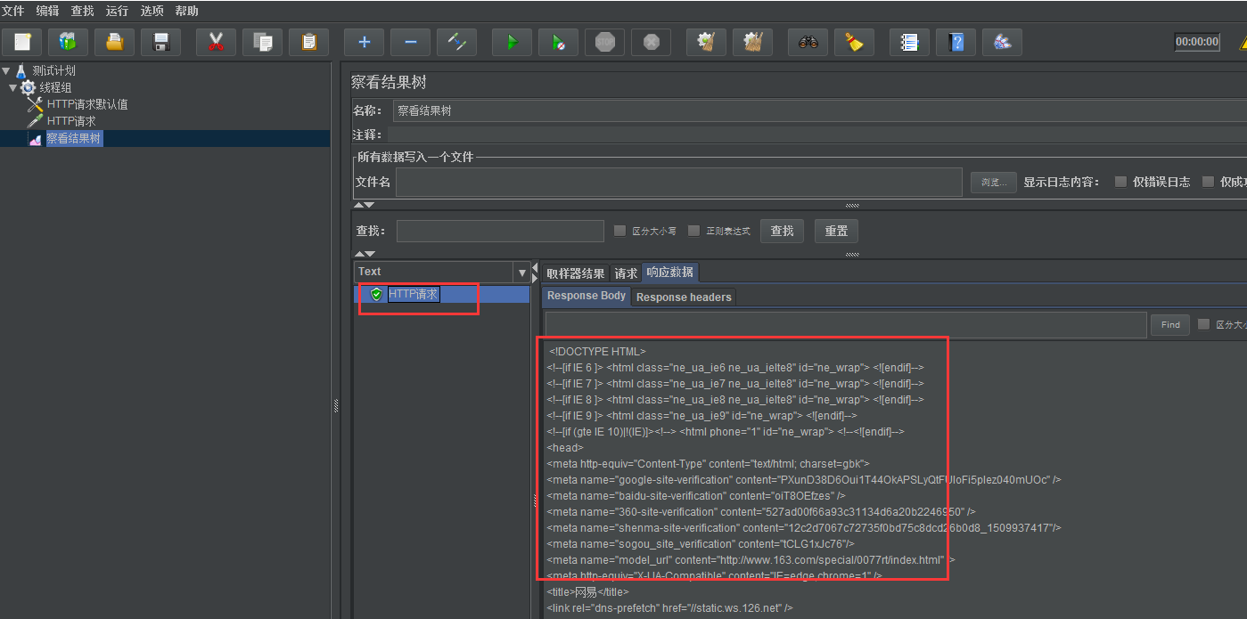Click the warning triangle icon
The width and height of the screenshot is (1247, 619).
tap(1242, 42)
